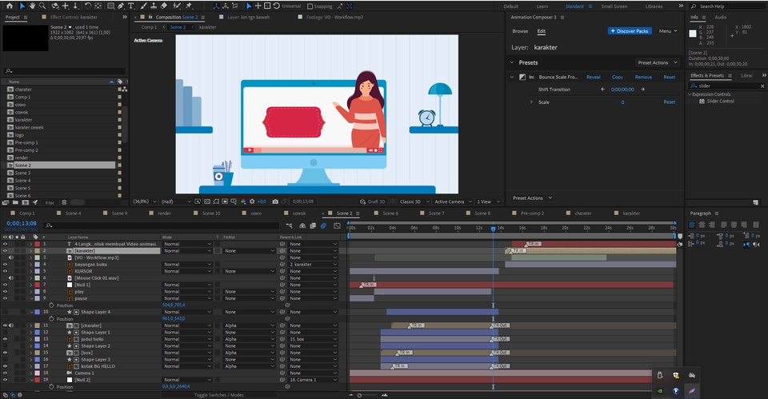The image size is (768, 399).
Task: Click the red label color swatch of layer 1
Action: point(38,244)
